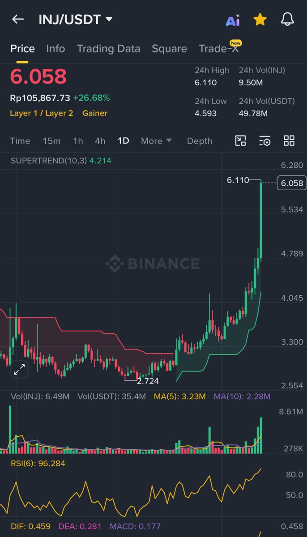Expand the More intervals dropdown

156,141
